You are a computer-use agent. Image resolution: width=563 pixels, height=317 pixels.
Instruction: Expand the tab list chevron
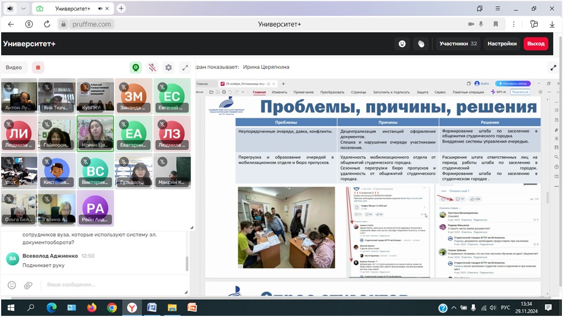(x=24, y=9)
